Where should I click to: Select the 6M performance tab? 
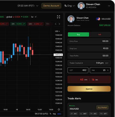35,24
